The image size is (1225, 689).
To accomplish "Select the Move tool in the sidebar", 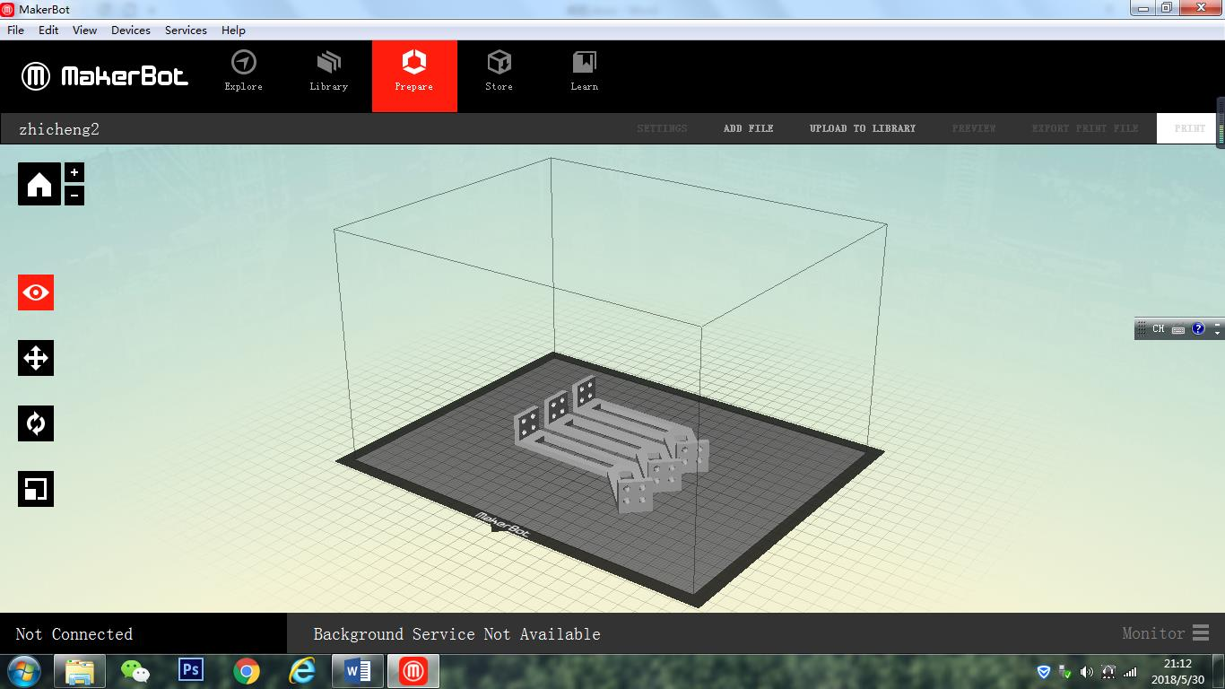I will tap(35, 357).
